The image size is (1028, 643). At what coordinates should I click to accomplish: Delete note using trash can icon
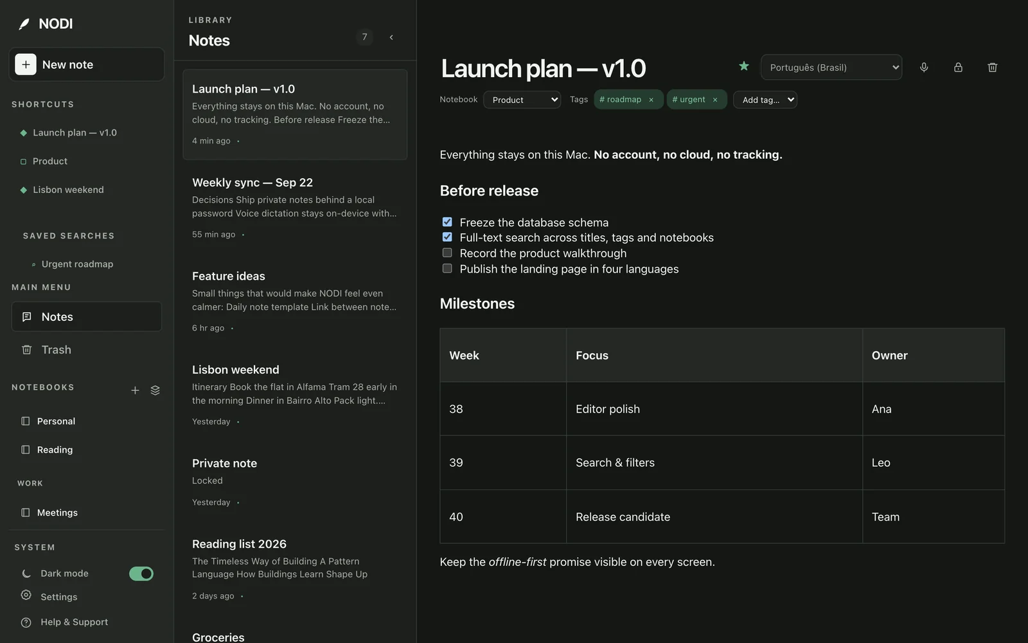tap(992, 68)
